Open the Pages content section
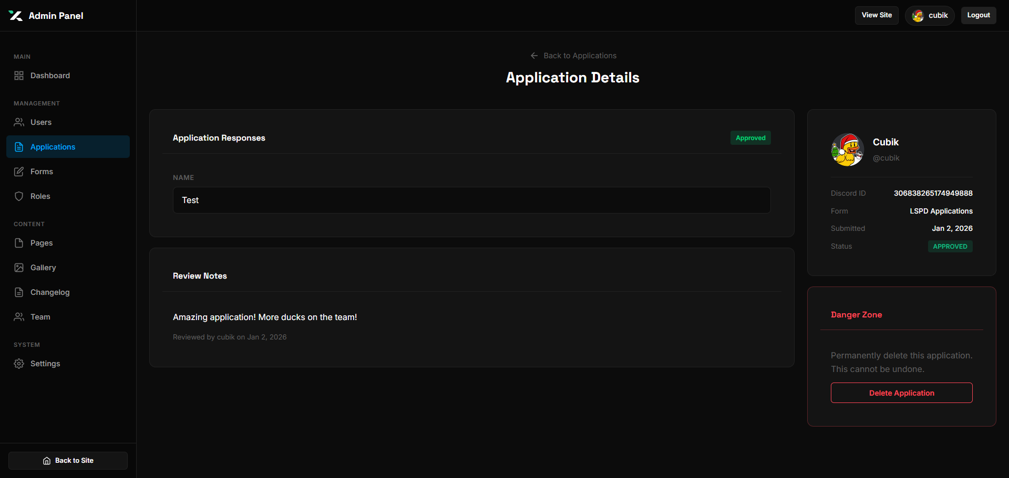Image resolution: width=1009 pixels, height=478 pixels. (68, 243)
